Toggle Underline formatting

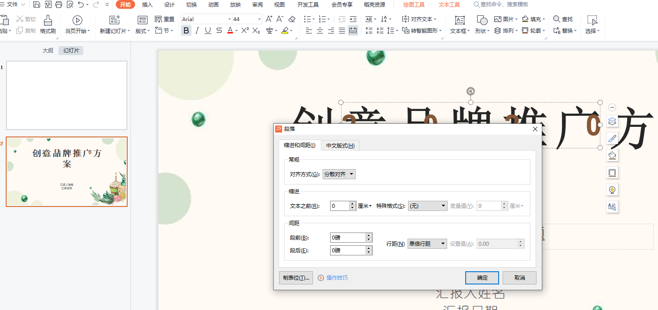[208, 30]
